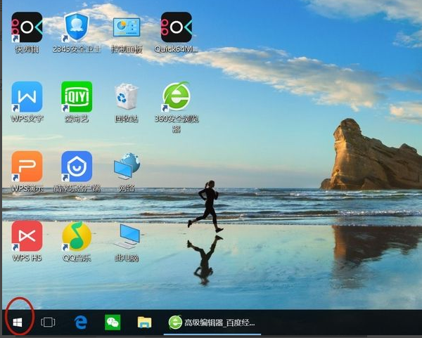This screenshot has width=422, height=338.
Task: Launch Microsoft Edge from the taskbar
Action: click(x=81, y=323)
